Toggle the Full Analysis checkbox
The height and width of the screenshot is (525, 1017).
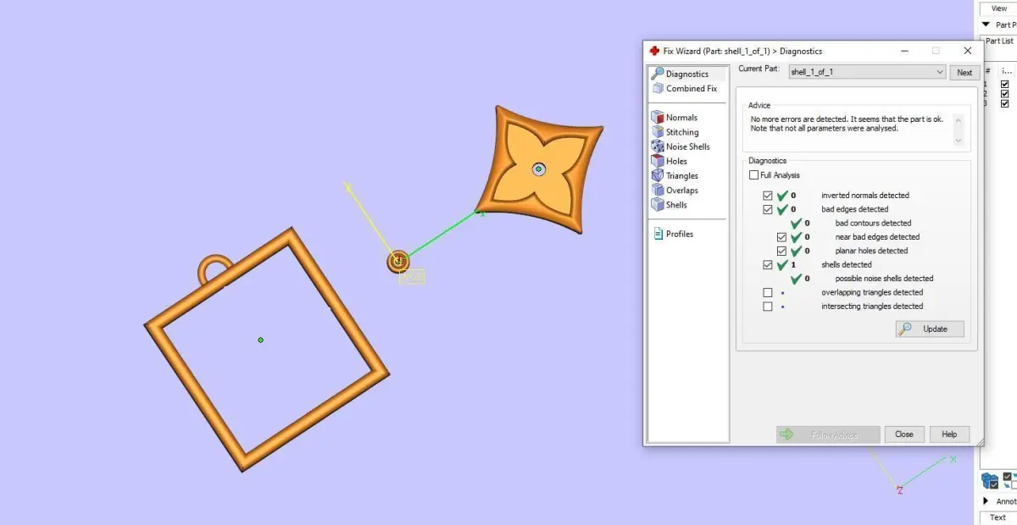coord(754,175)
